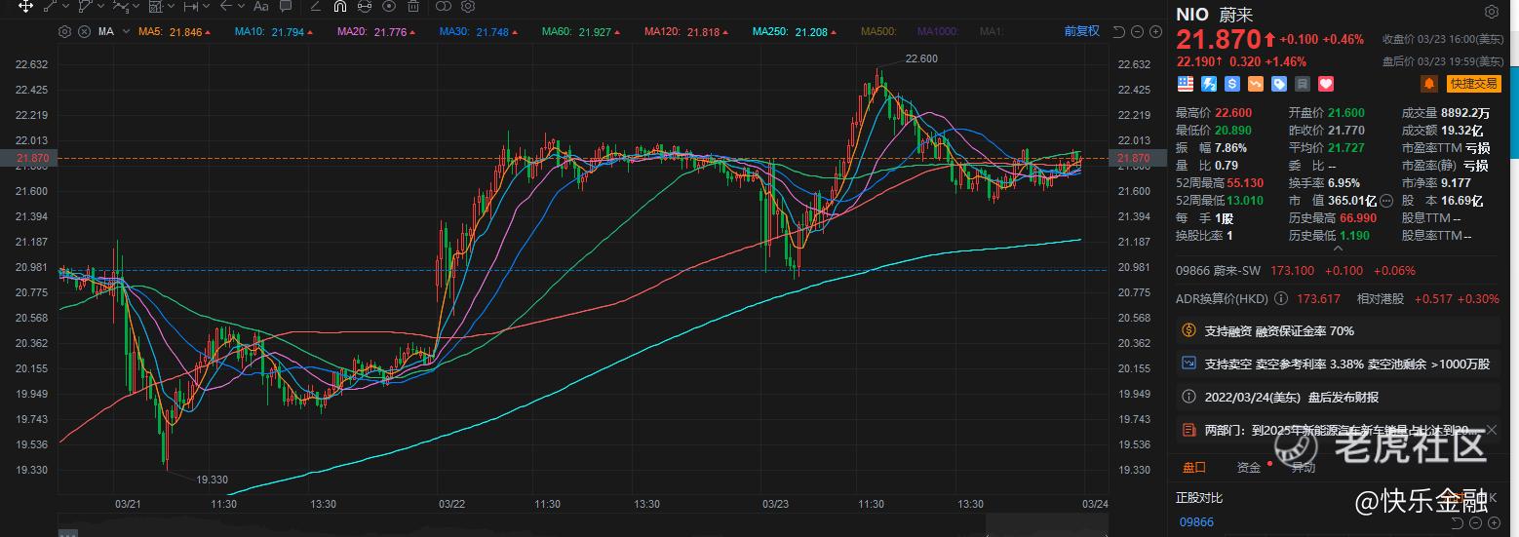Viewport: 1519px width, 537px height.
Task: Open the 09866 link under 正股对比
Action: (x=1196, y=522)
